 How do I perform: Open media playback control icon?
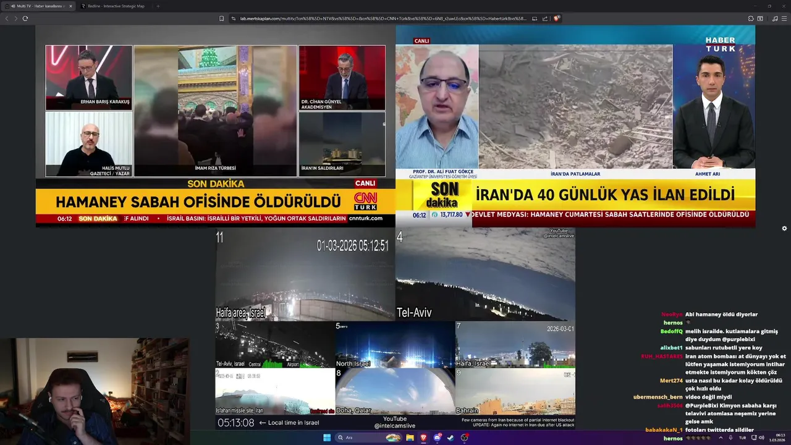tap(775, 19)
